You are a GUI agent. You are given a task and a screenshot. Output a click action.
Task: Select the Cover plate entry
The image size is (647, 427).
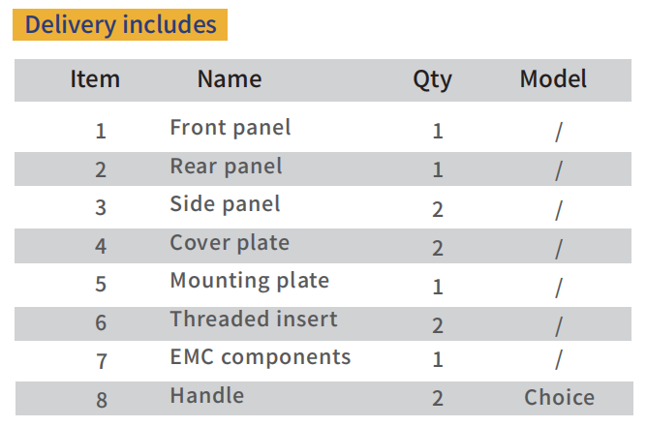pos(230,243)
